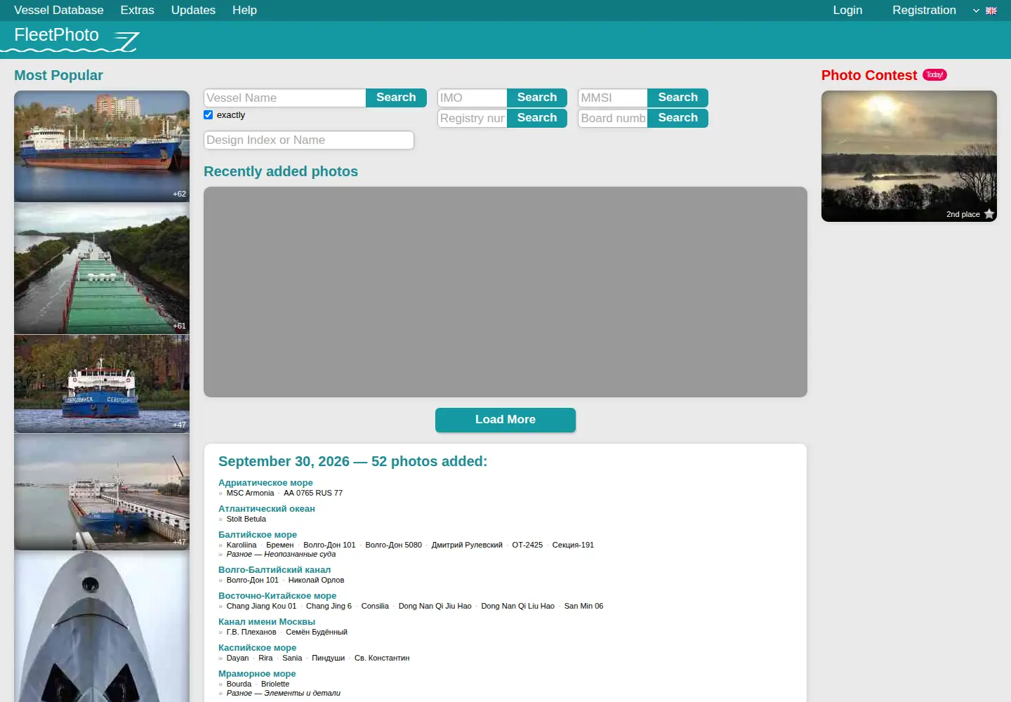This screenshot has width=1011, height=702.
Task: Click the Login link
Action: coord(847,11)
